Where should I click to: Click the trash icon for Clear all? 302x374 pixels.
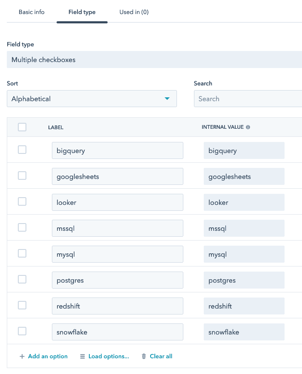144,357
